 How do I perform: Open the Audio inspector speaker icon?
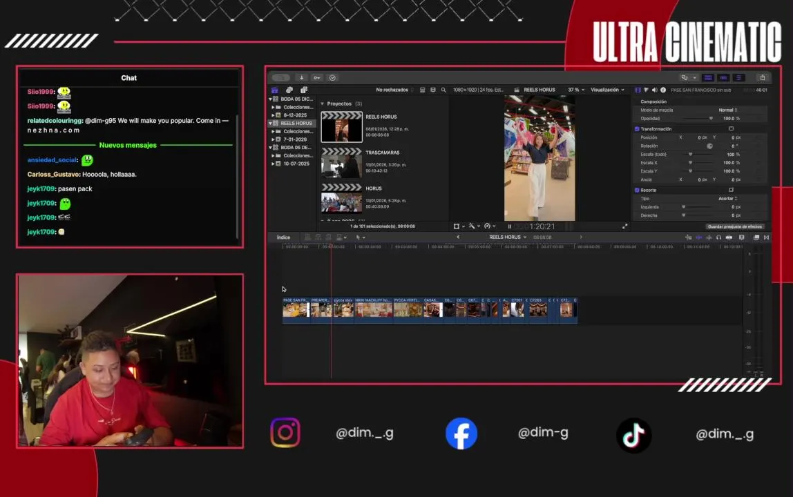654,90
